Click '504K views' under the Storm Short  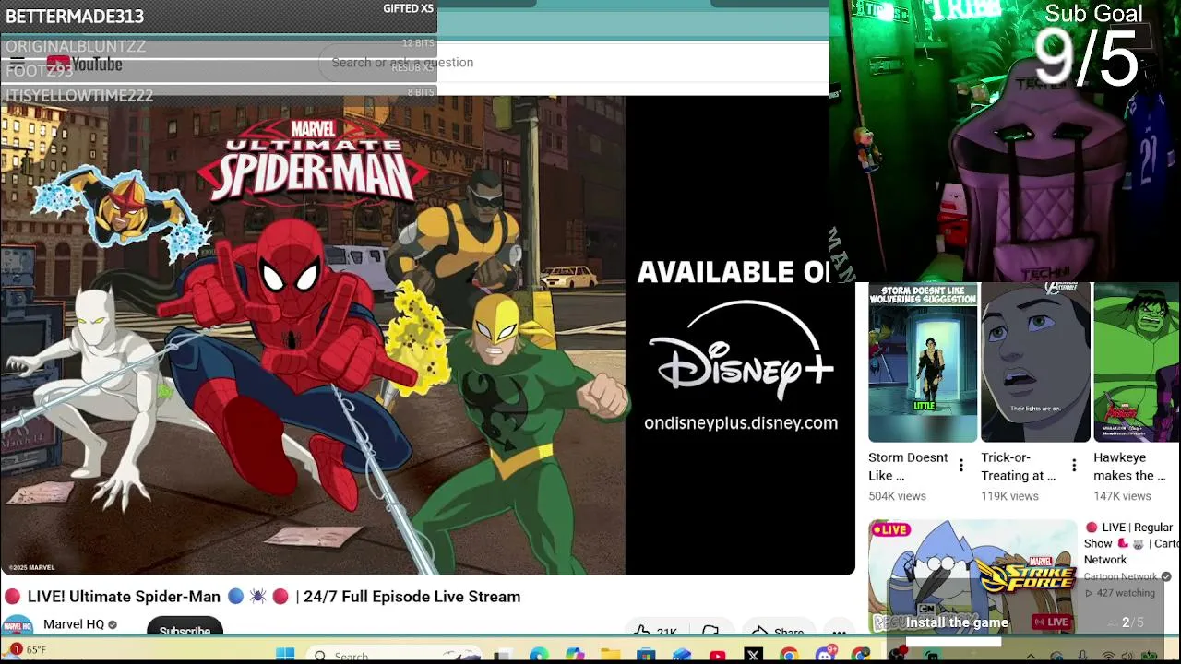tap(897, 496)
